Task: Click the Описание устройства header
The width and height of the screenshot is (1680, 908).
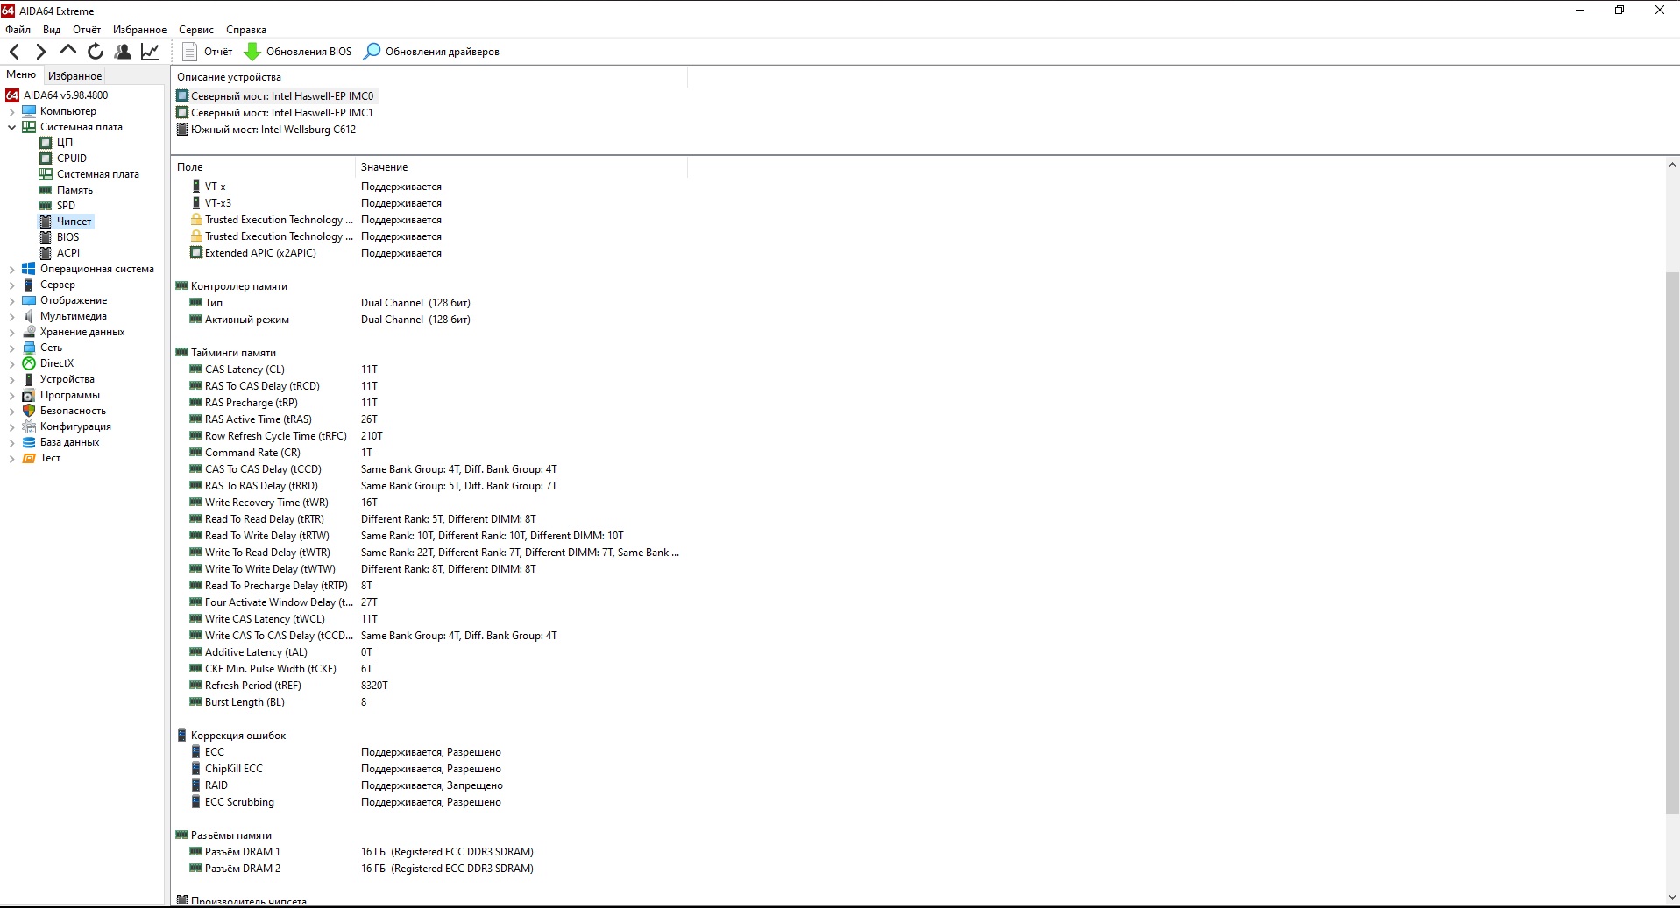Action: [x=429, y=77]
